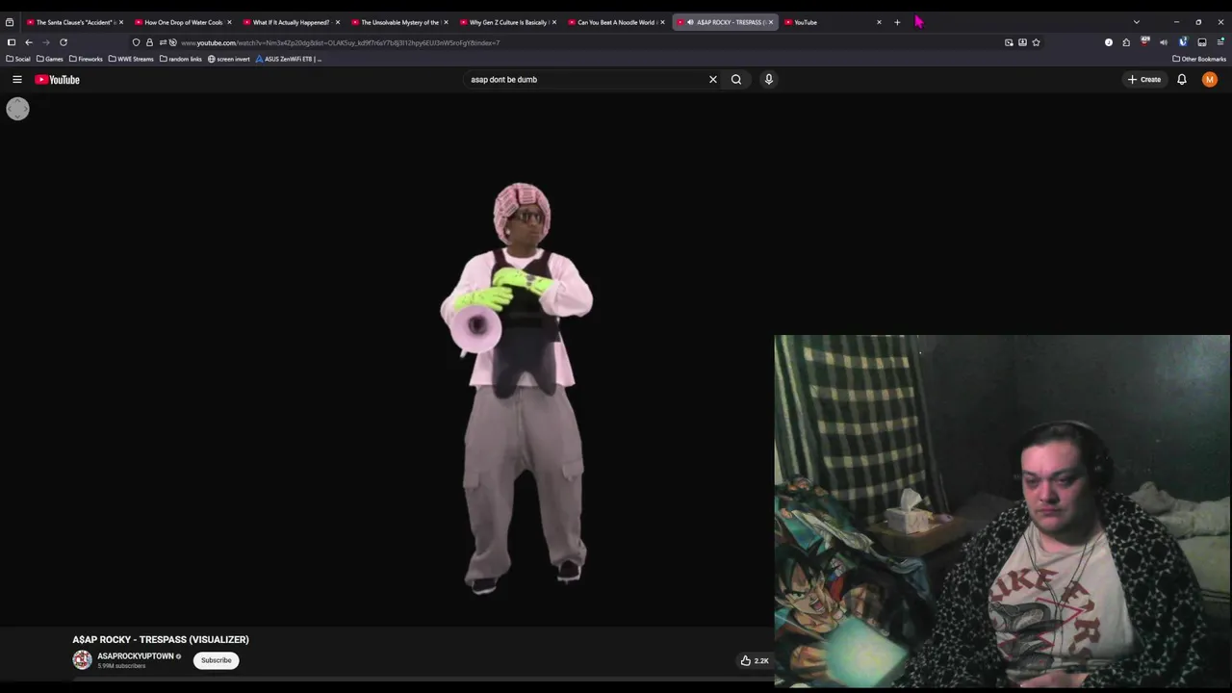Open the Fireworks bookmarks folder

[x=86, y=59]
